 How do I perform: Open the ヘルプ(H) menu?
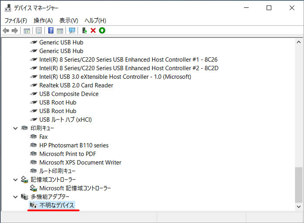tap(95, 20)
